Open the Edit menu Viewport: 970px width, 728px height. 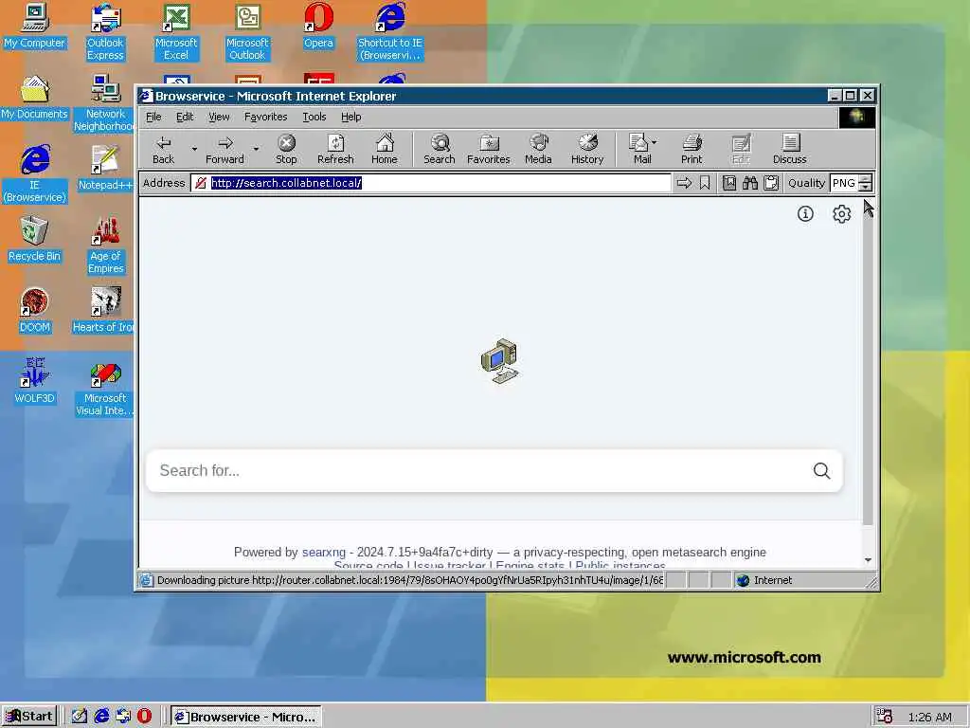tap(185, 117)
